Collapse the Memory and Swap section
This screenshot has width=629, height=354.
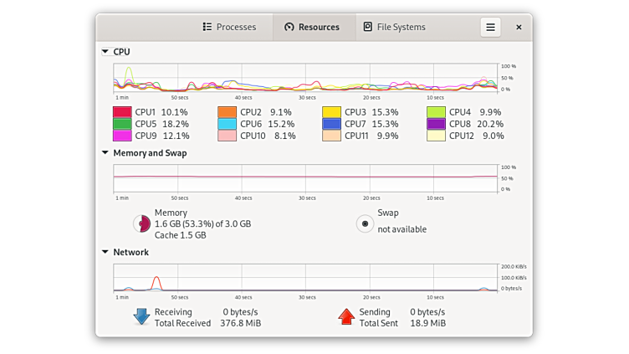click(x=105, y=153)
